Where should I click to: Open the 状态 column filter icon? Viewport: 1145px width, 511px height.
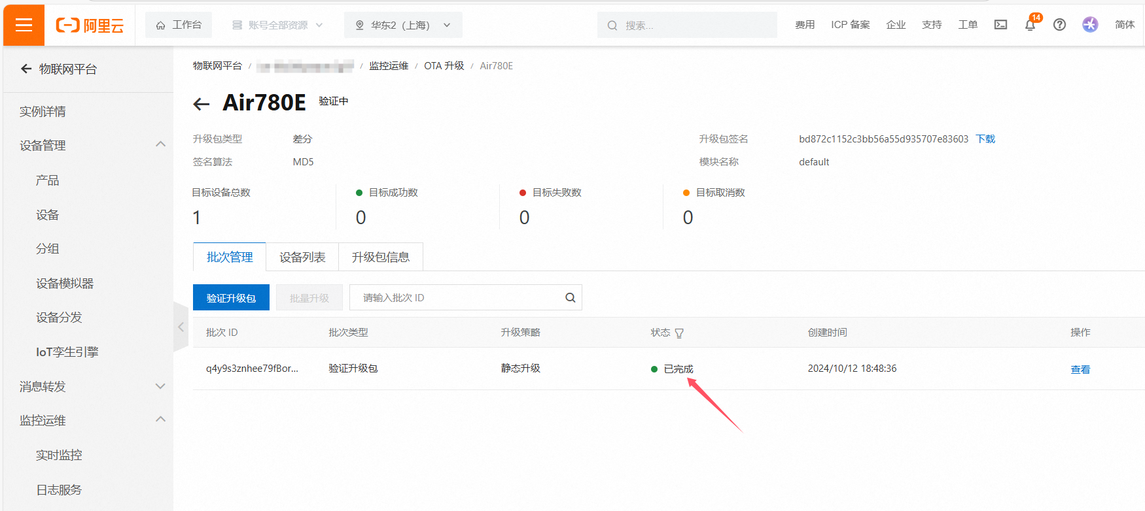(x=679, y=333)
